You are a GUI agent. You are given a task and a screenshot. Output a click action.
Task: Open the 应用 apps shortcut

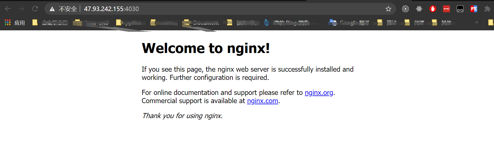click(x=15, y=22)
